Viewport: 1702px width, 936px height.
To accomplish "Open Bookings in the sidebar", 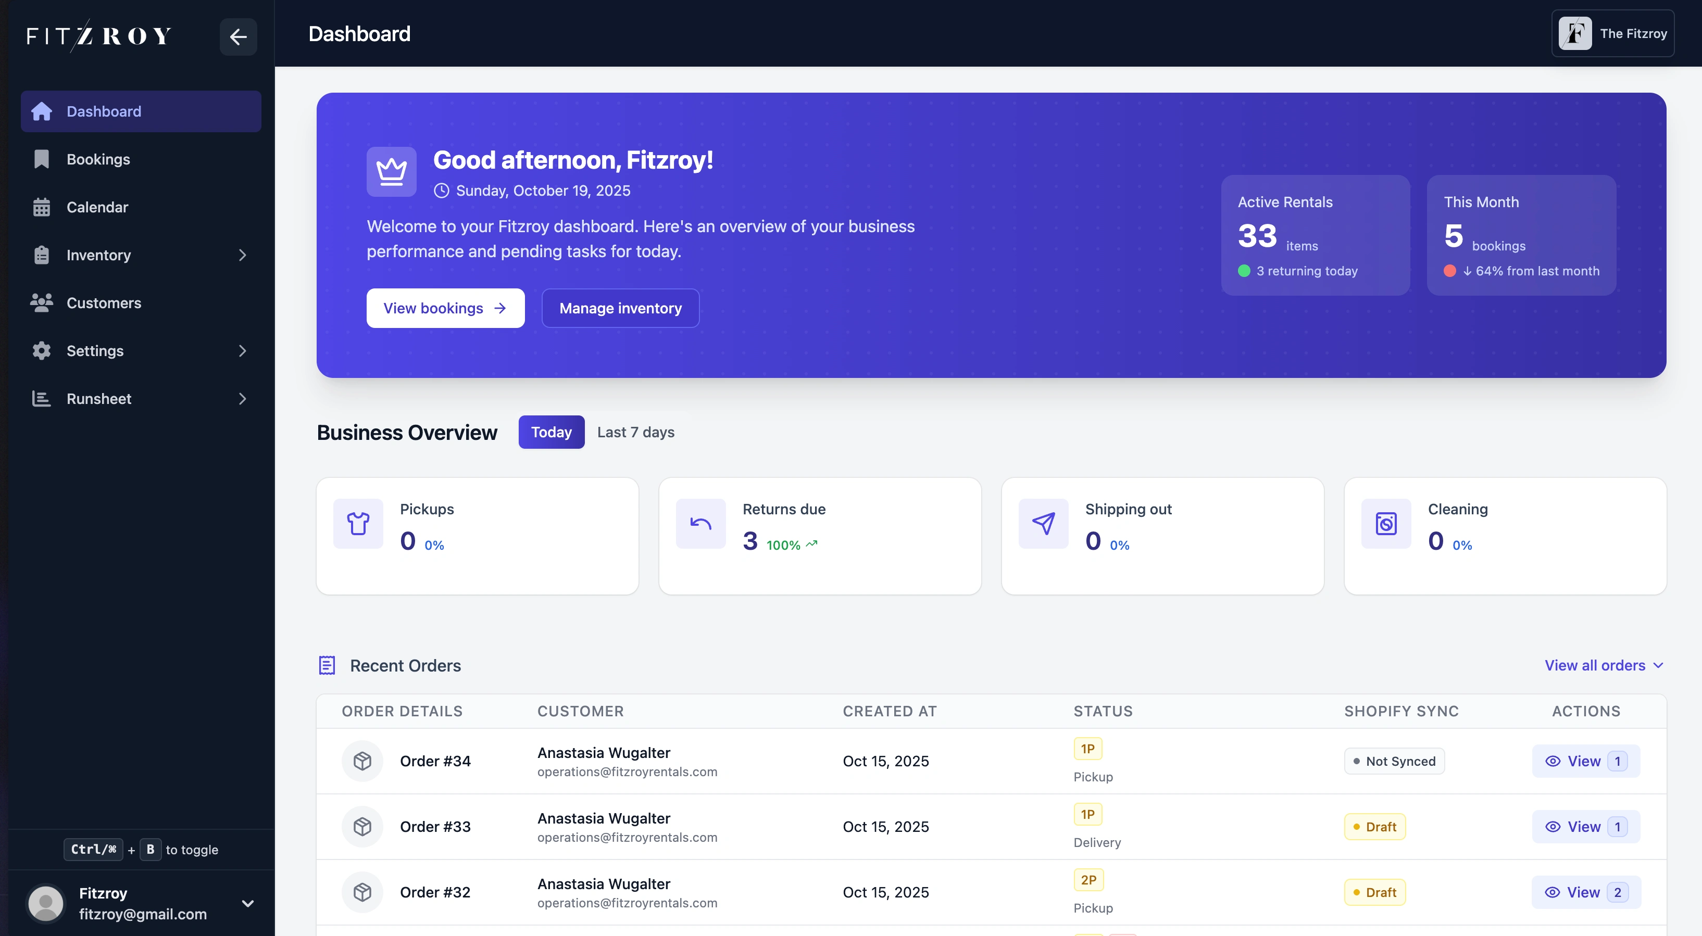I will click(98, 159).
